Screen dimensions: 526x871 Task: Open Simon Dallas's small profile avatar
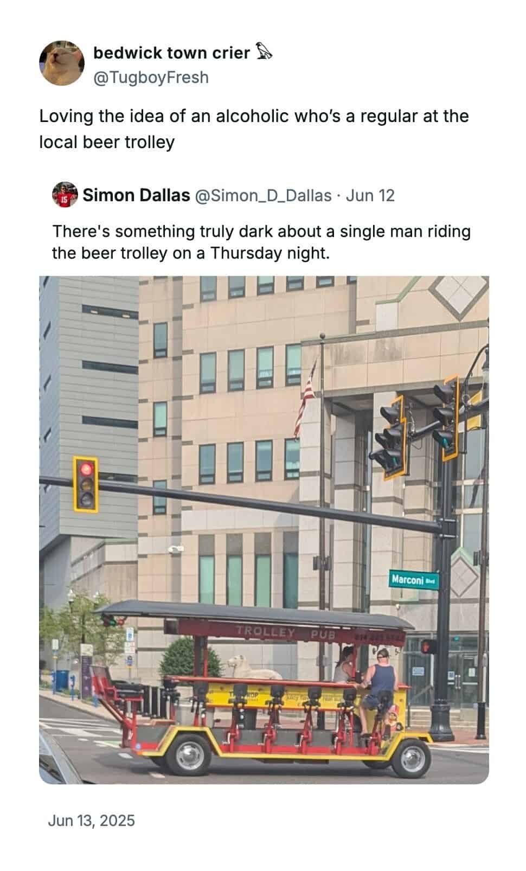pyautogui.click(x=65, y=195)
